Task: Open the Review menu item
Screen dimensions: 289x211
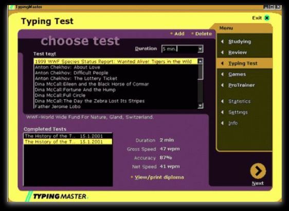Action: [x=238, y=52]
